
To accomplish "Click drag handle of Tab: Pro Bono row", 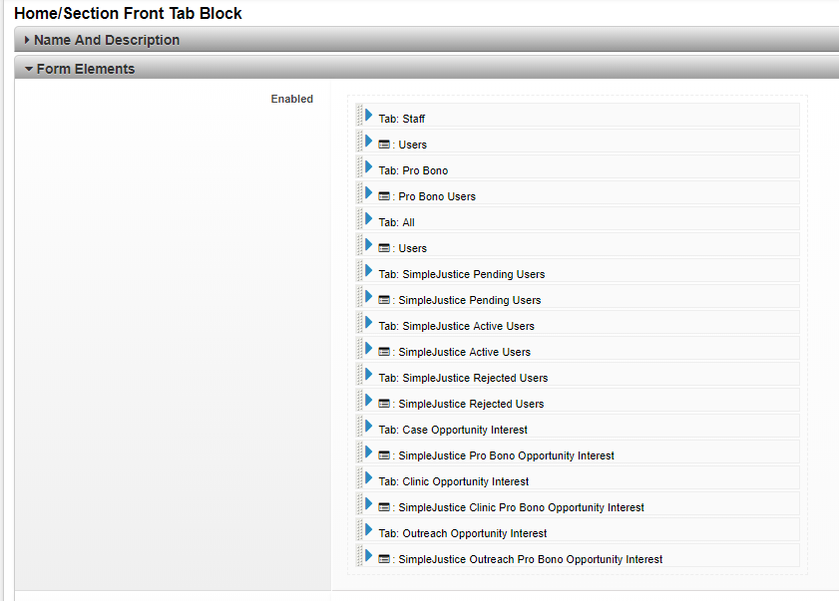I will pyautogui.click(x=359, y=166).
